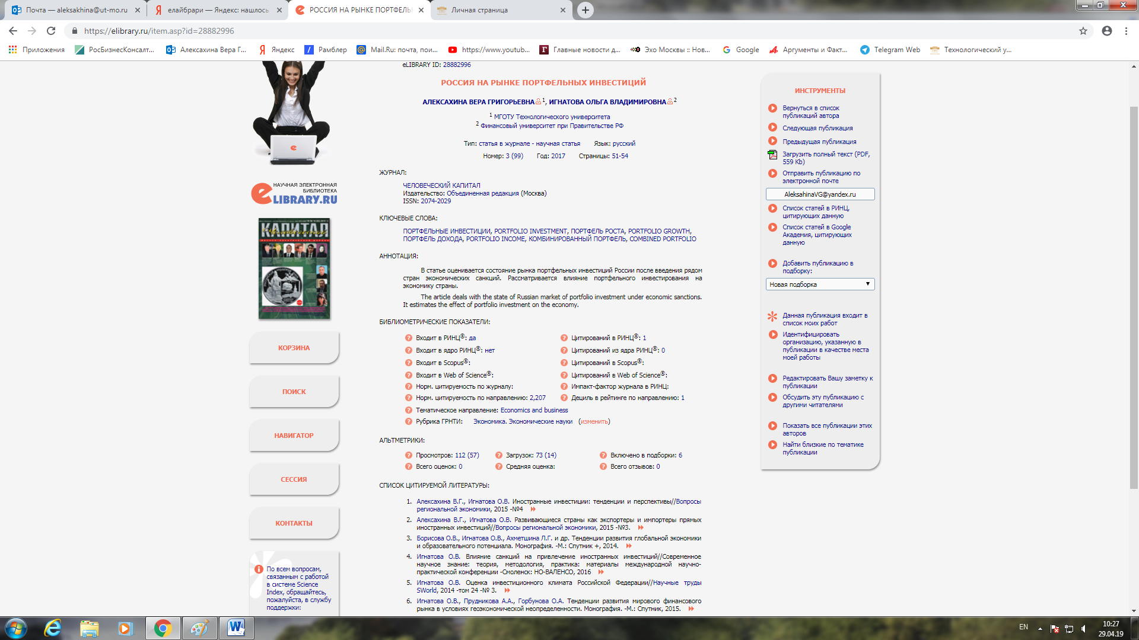Open the Chrome profile avatar menu
1139x640 pixels.
[x=1107, y=31]
